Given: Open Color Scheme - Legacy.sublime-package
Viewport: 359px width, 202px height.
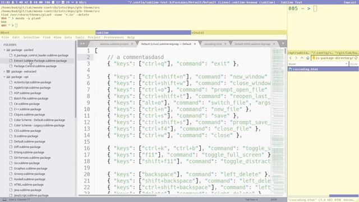Looking at the screenshot, I should coord(39,126).
